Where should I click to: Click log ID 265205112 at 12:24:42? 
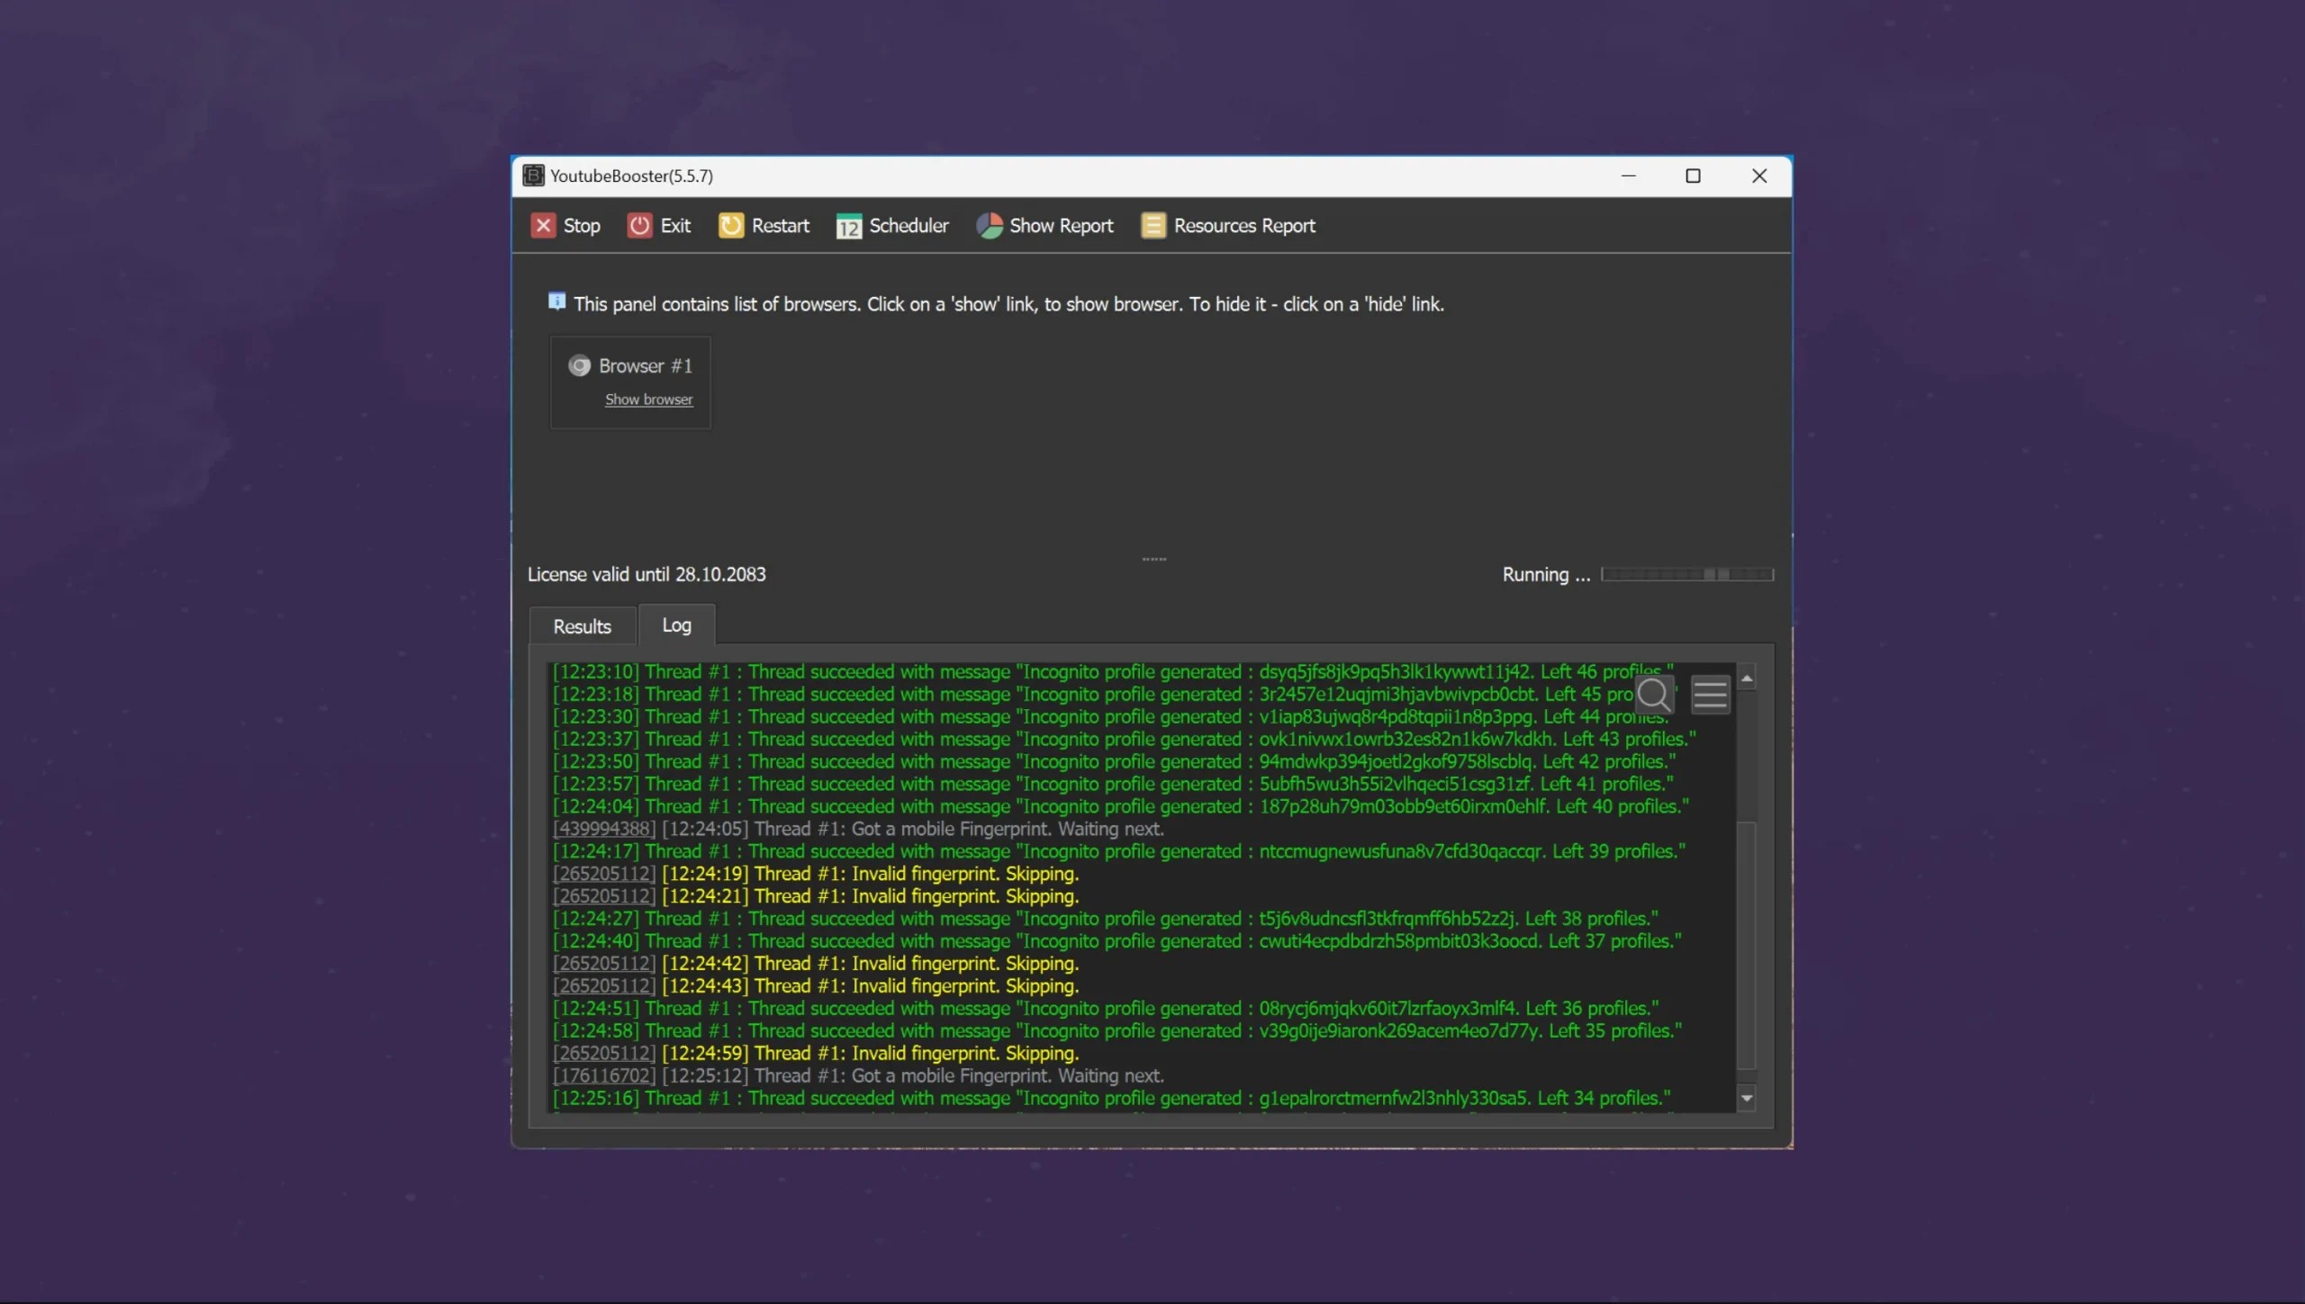pos(604,964)
